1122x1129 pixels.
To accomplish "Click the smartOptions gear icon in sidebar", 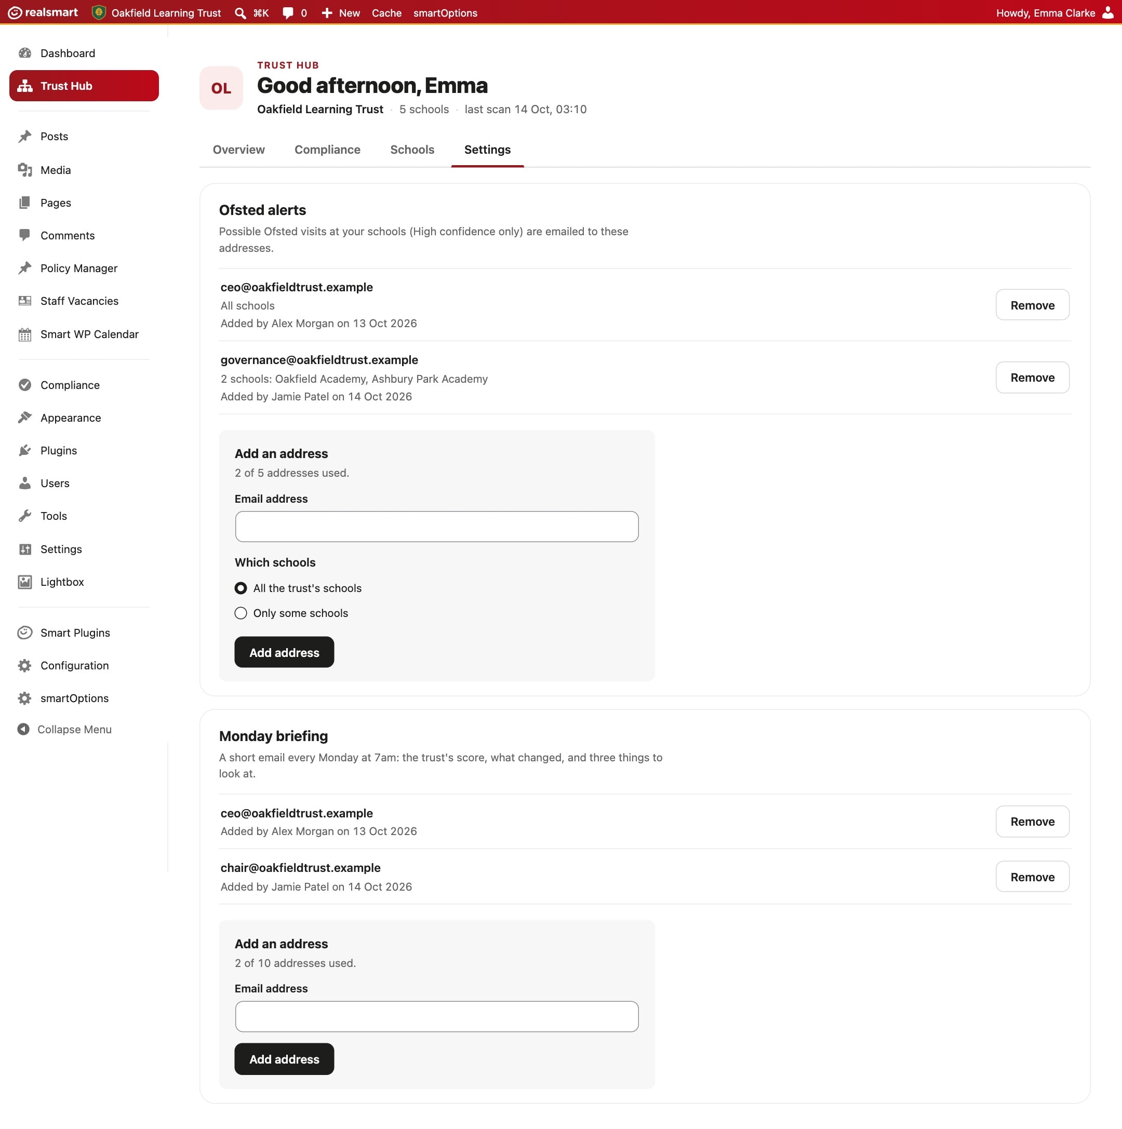I will coord(24,698).
